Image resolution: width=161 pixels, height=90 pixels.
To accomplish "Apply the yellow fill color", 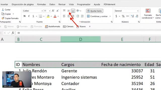I will click(x=48, y=16).
